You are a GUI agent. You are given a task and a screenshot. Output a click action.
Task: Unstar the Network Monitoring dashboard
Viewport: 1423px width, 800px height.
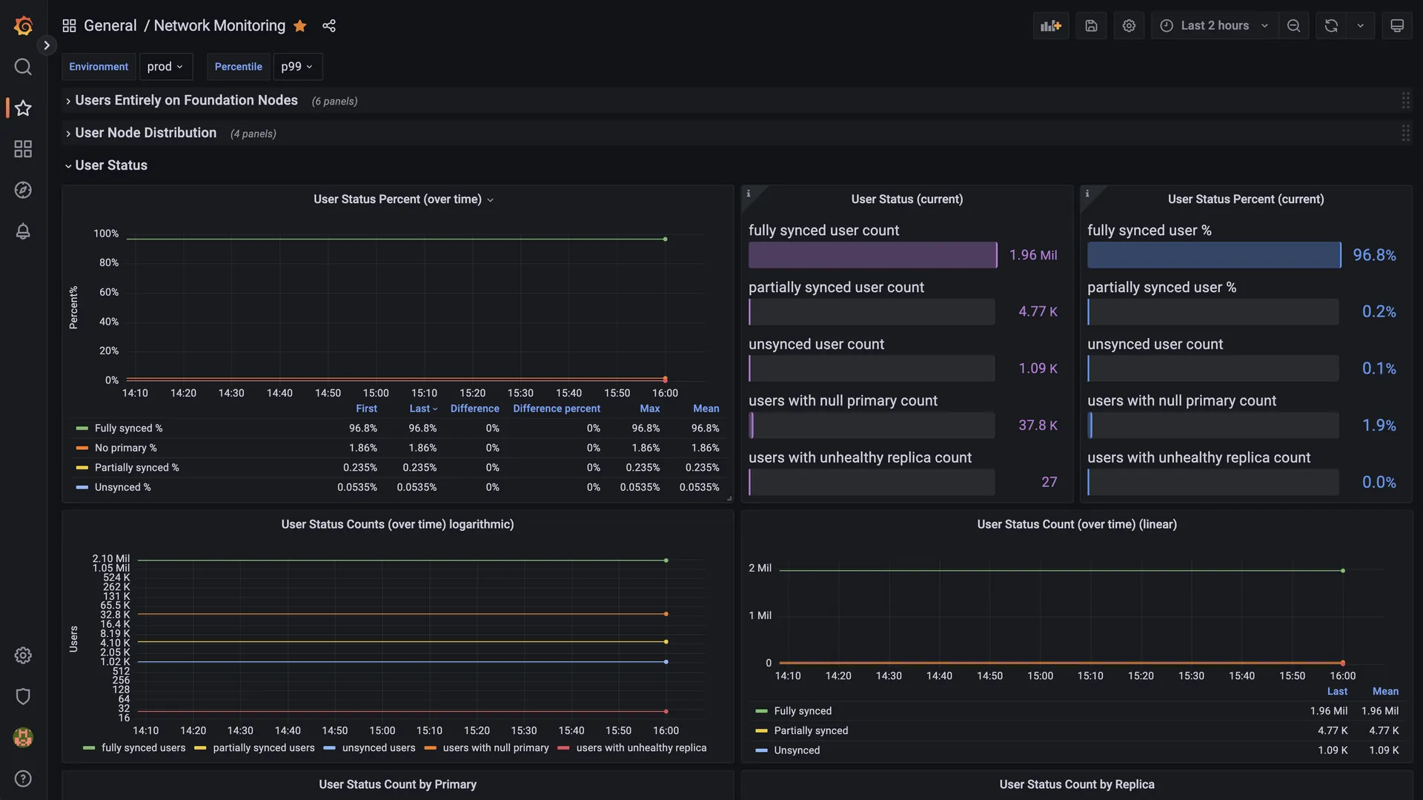(299, 25)
